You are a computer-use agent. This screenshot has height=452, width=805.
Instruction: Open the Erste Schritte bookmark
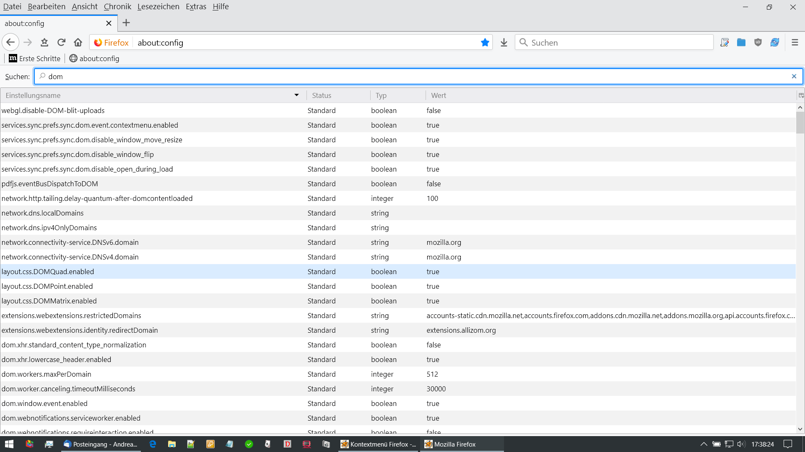tap(35, 59)
